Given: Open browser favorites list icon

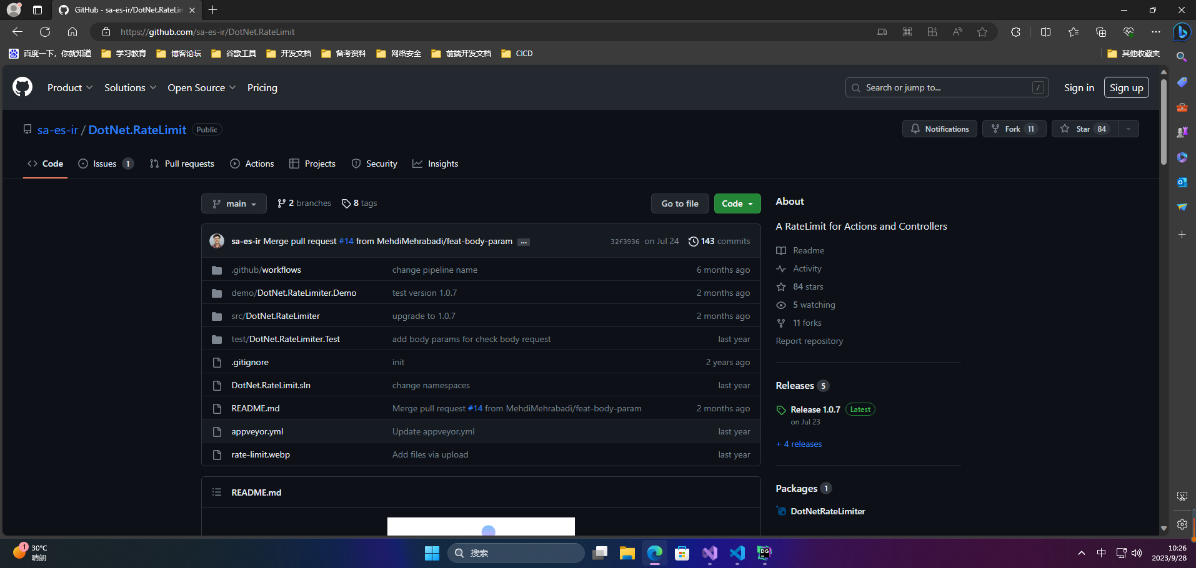Looking at the screenshot, I should 1073,32.
